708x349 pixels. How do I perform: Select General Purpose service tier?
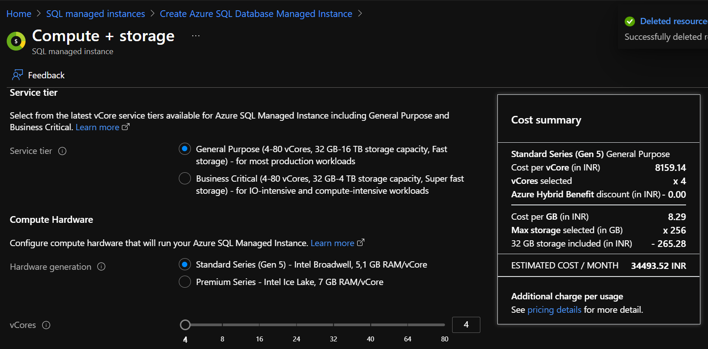185,149
